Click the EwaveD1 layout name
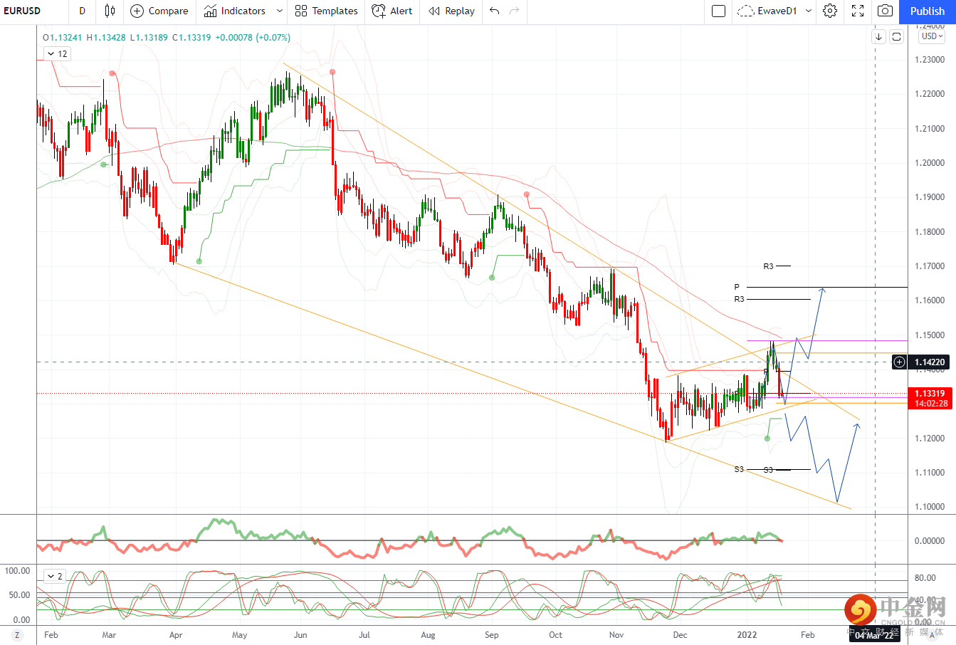Viewport: 956px width, 645px height. click(x=777, y=11)
